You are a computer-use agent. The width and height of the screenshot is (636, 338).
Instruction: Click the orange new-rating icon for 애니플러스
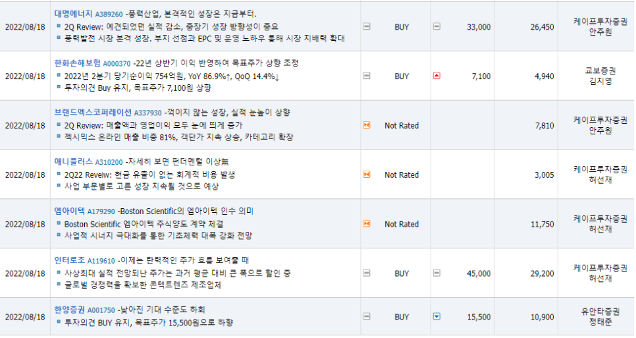coord(367,175)
